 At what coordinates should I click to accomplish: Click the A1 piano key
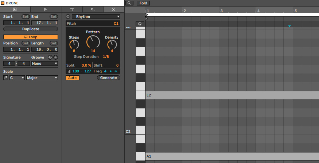coord(140,156)
